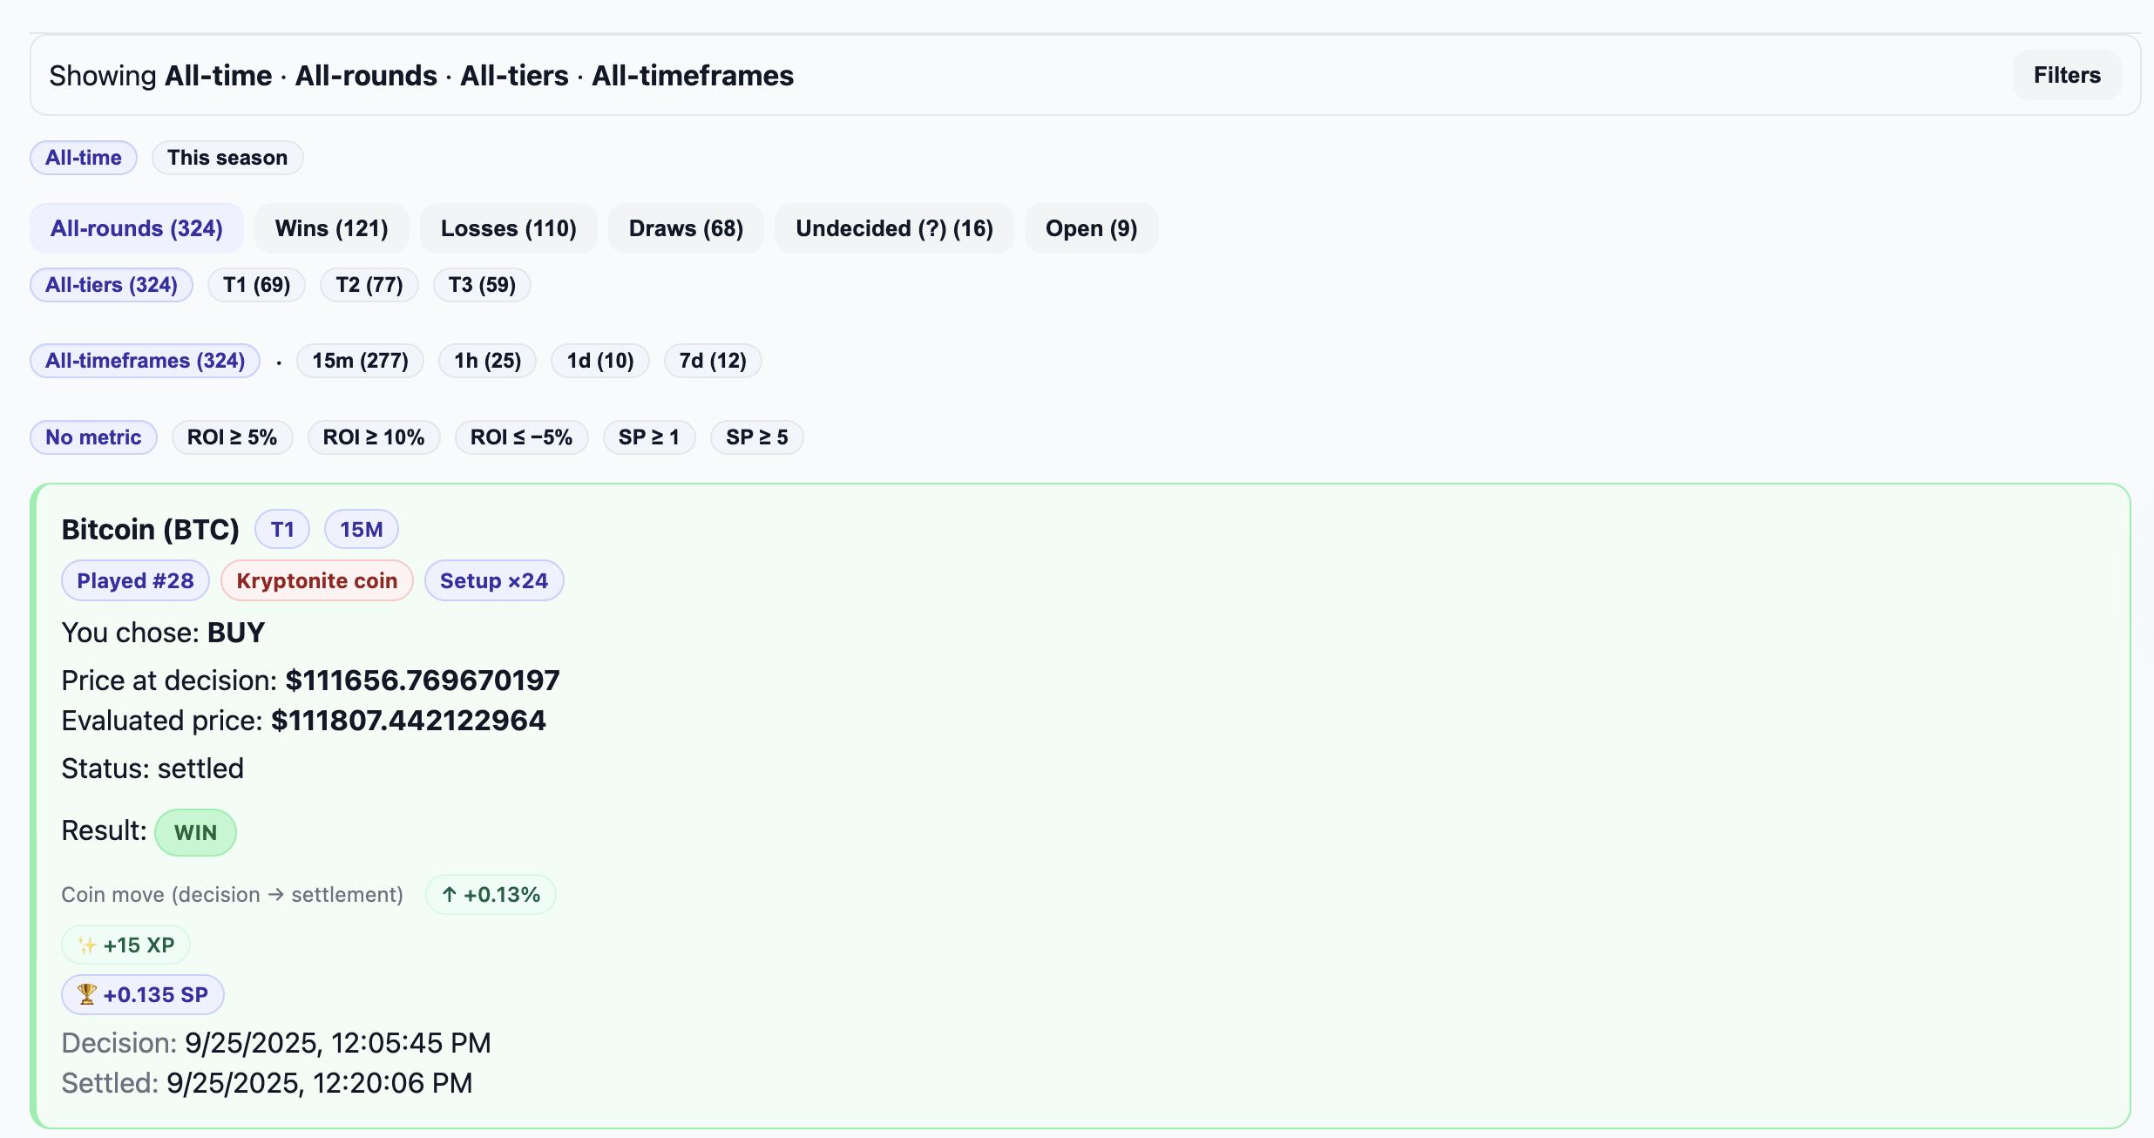The width and height of the screenshot is (2154, 1138).
Task: Filter rounds by Draws (68)
Action: 686,228
